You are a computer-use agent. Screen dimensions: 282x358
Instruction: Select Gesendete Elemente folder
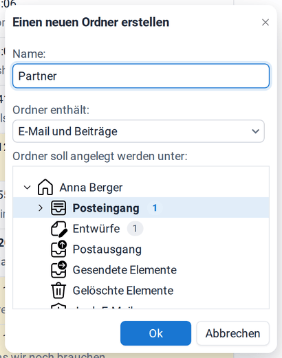[x=124, y=270]
